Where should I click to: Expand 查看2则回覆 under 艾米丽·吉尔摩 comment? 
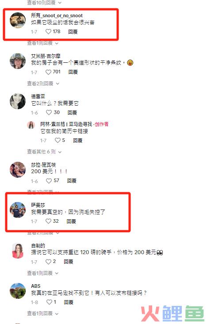coord(43,84)
